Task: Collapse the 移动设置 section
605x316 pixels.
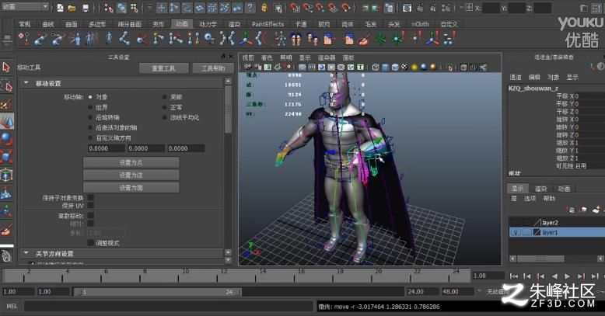Action: pos(26,83)
